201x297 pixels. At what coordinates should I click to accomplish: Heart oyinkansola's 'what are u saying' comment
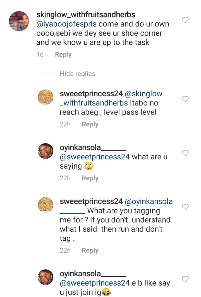185,153
